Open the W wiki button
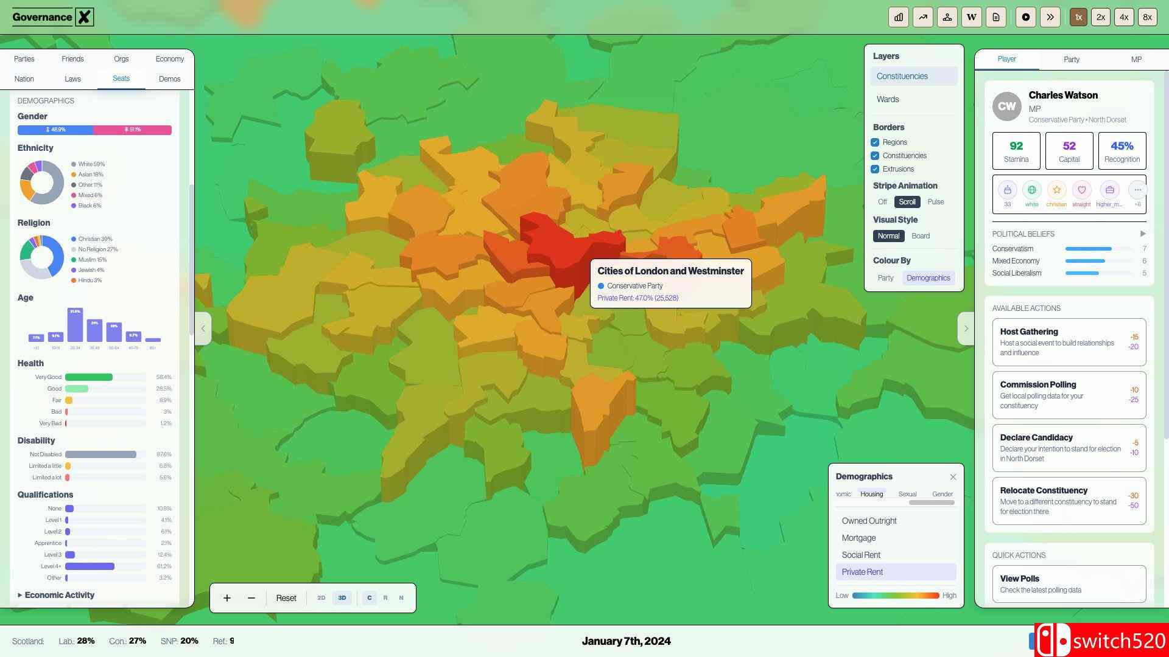1169x657 pixels. tap(972, 17)
